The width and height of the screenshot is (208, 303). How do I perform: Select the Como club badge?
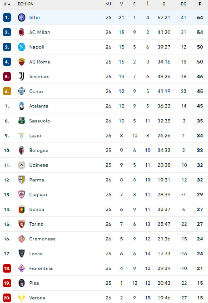pos(21,91)
